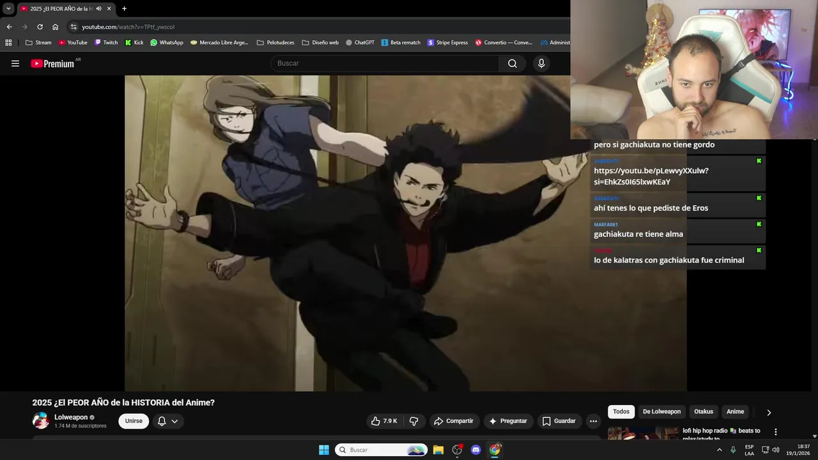Image resolution: width=818 pixels, height=460 pixels.
Task: Open Convertio bookmark
Action: [504, 43]
